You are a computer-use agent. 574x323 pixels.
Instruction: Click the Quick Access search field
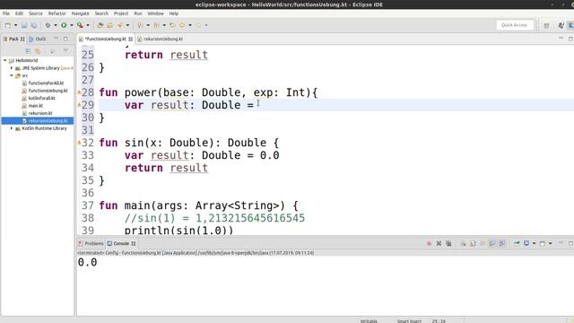[514, 25]
